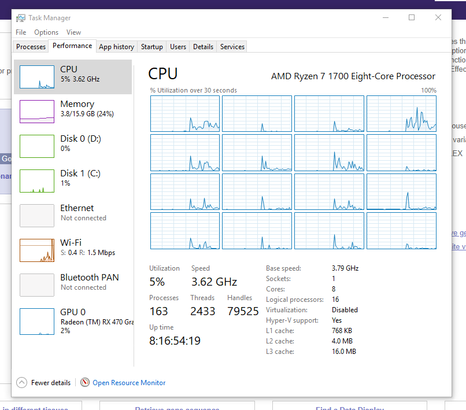Click '3.8/15.9 GB (24%)' memory value

[x=87, y=114]
